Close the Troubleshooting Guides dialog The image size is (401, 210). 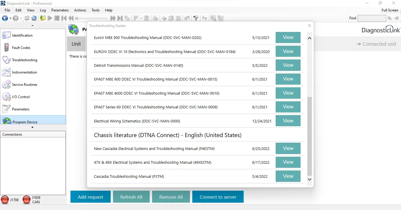(x=309, y=26)
